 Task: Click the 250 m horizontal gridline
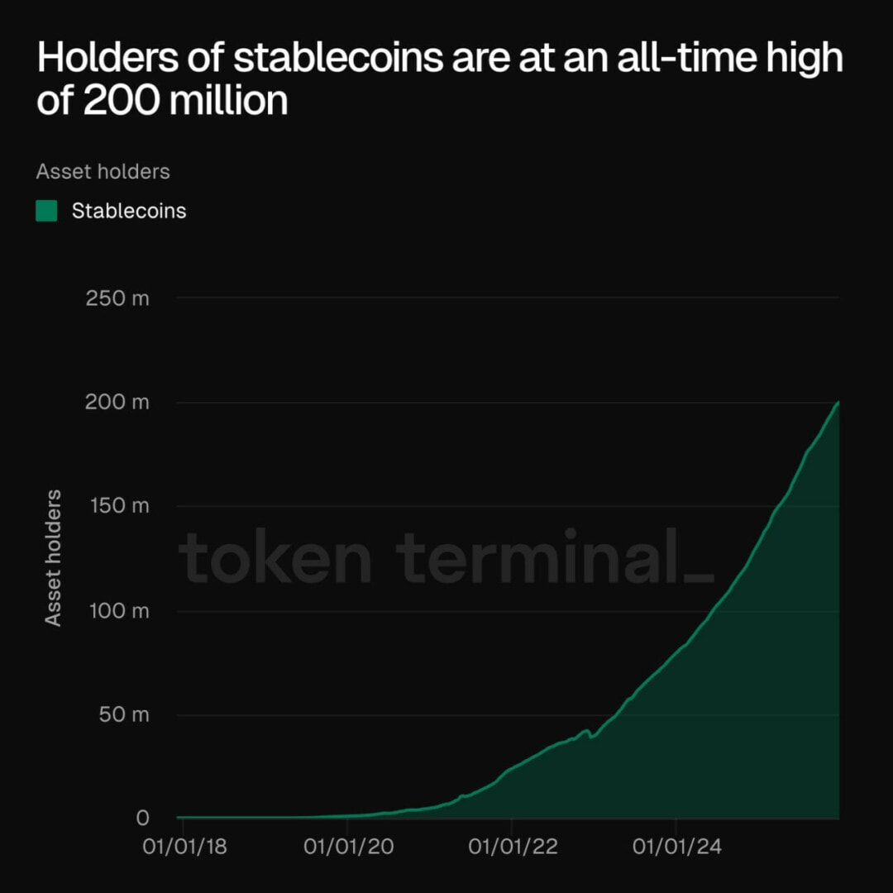508,298
